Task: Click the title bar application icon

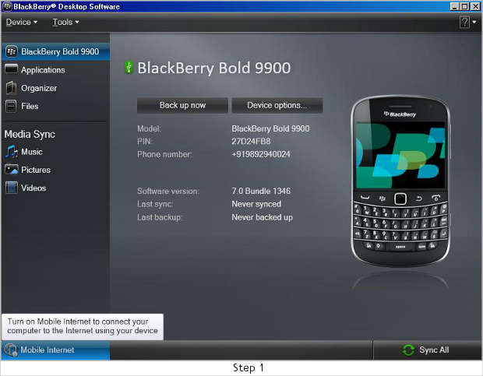Action: (x=7, y=6)
